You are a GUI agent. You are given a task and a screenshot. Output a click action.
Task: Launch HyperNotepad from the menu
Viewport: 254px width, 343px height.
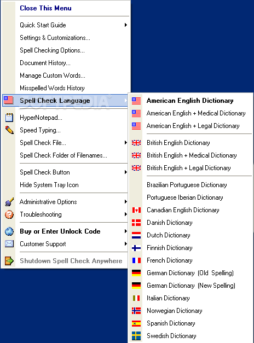click(41, 118)
